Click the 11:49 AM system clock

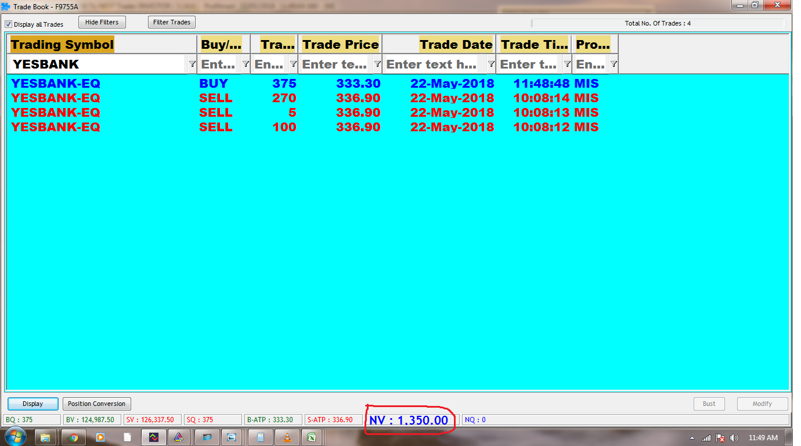763,438
